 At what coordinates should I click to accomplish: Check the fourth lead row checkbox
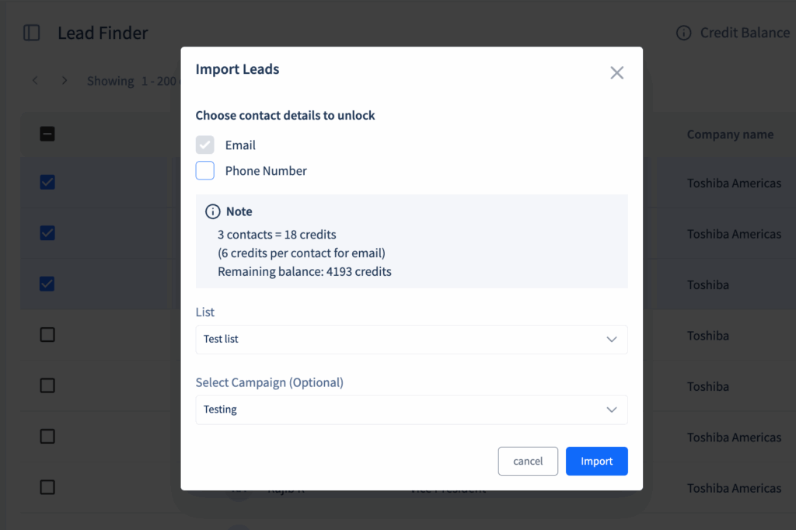(x=47, y=335)
